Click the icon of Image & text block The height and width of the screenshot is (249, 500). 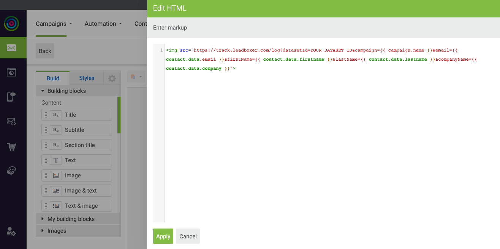(x=56, y=191)
